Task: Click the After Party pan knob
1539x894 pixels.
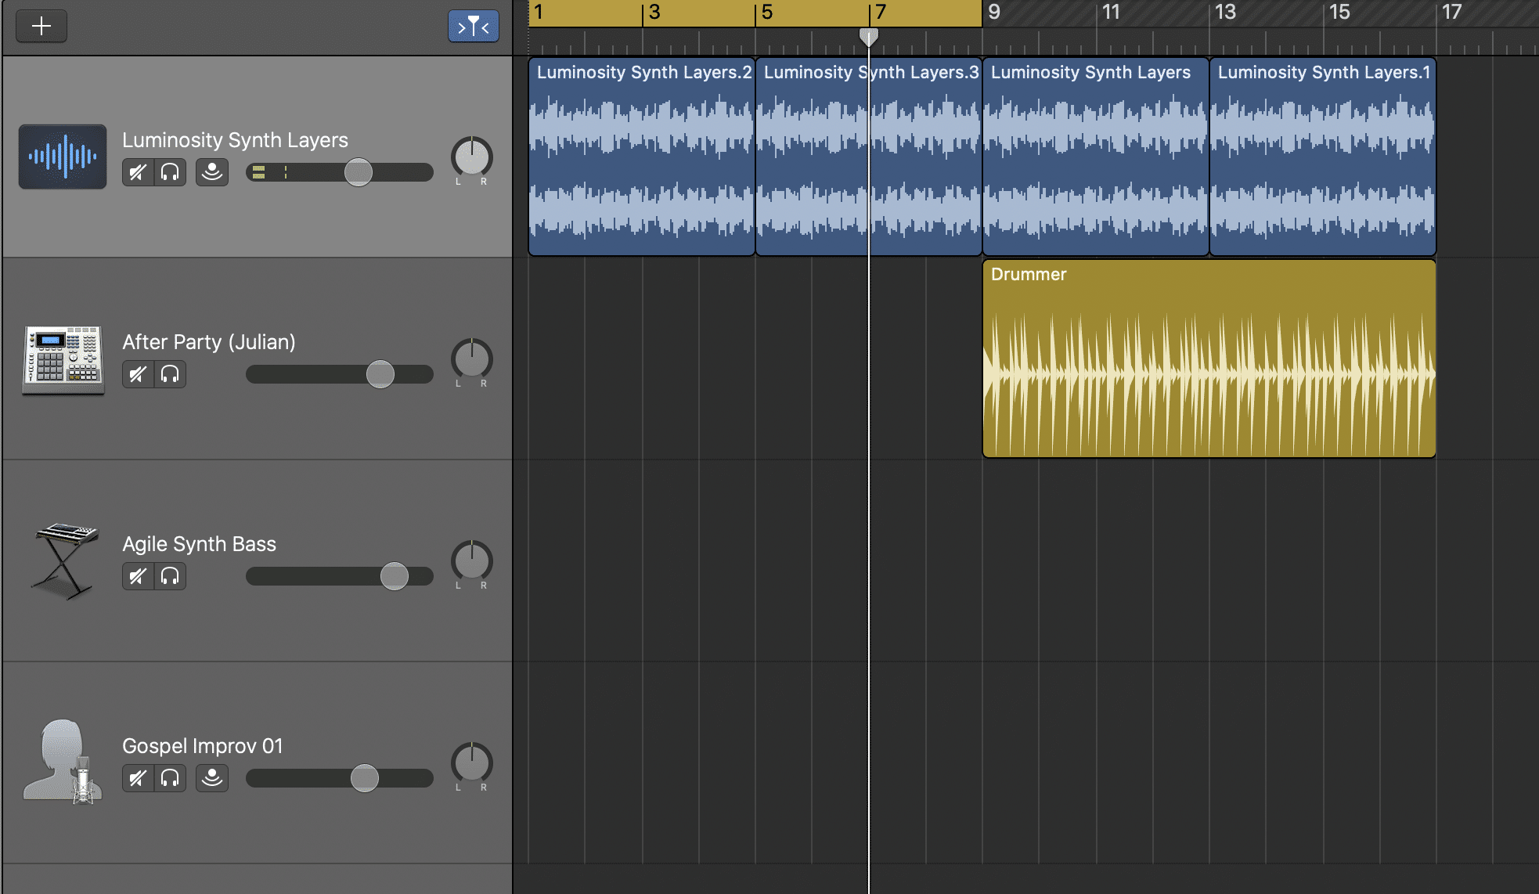Action: click(x=472, y=362)
